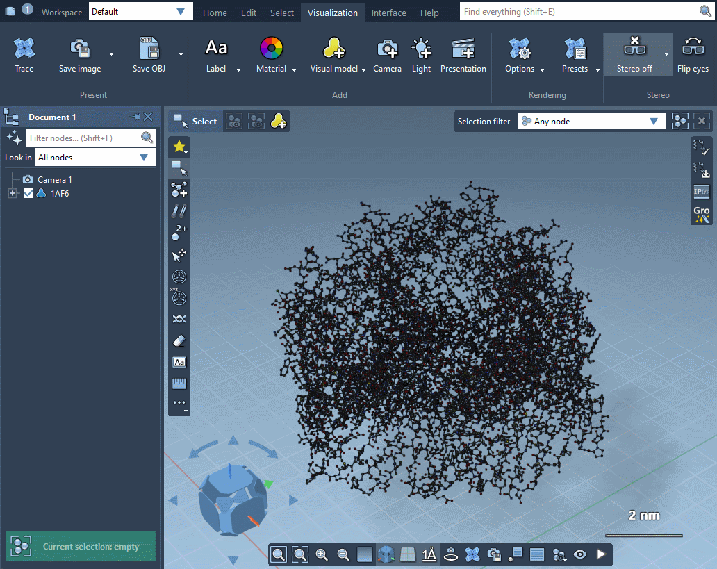Screen dimensions: 717x569
Task: Toggle the Stereo off button
Action: 634,55
